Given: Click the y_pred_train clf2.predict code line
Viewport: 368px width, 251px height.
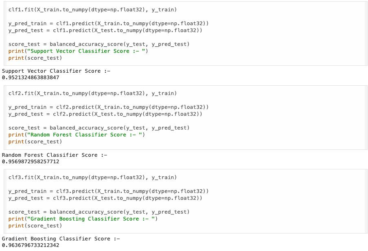Looking at the screenshot, I should click(x=108, y=107).
